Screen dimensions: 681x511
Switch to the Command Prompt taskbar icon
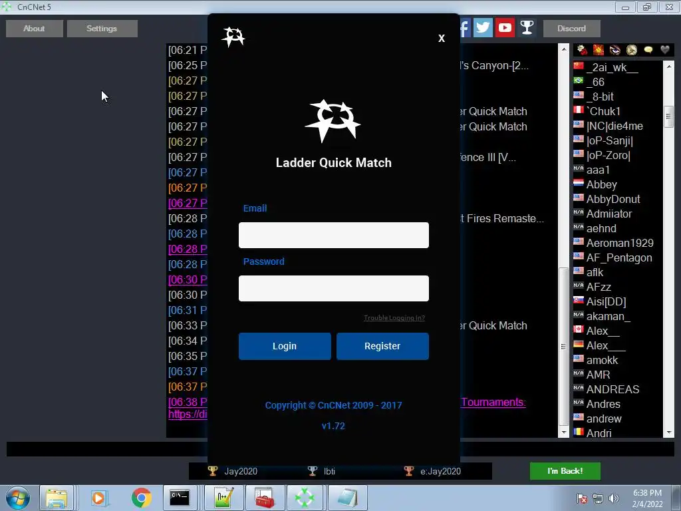(x=180, y=498)
